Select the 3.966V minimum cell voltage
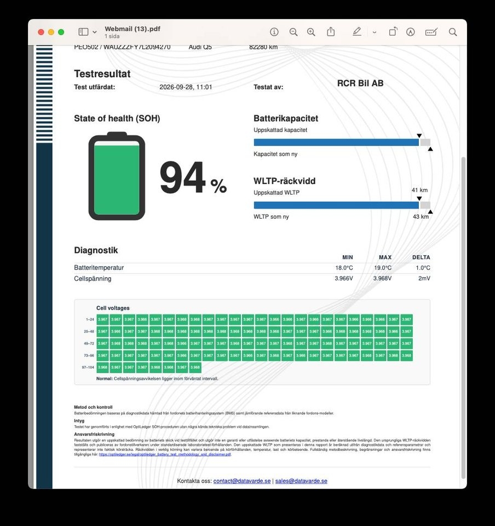495x526 pixels. pos(343,278)
